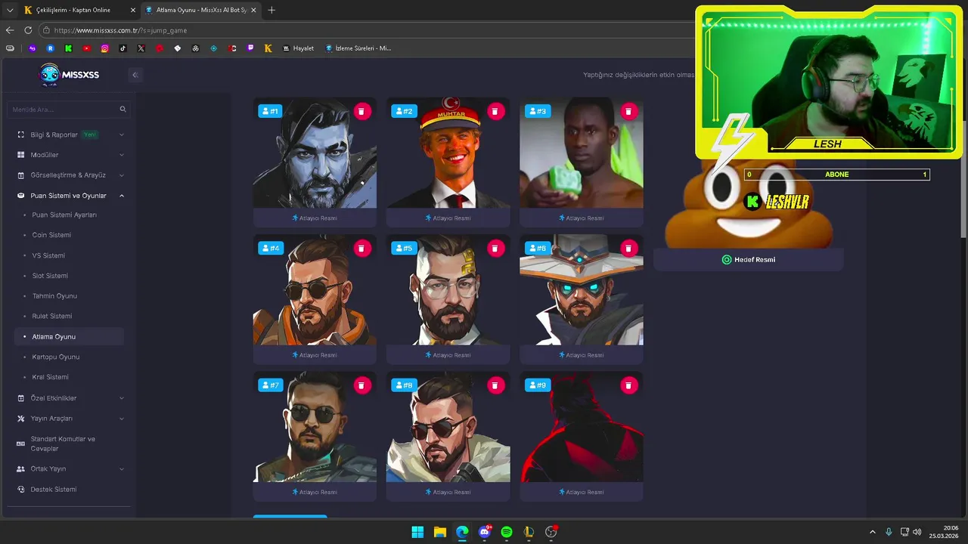Image resolution: width=968 pixels, height=544 pixels.
Task: Click the #1 jumper badge
Action: (x=270, y=111)
